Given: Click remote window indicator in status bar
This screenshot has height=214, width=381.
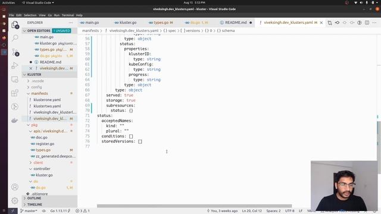Looking at the screenshot, I should click(13, 211).
